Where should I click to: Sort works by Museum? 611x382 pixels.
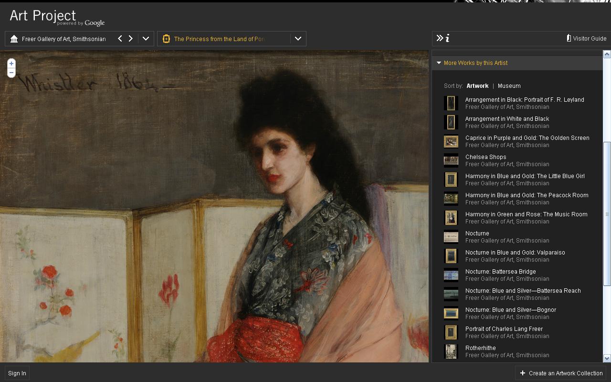coord(509,86)
